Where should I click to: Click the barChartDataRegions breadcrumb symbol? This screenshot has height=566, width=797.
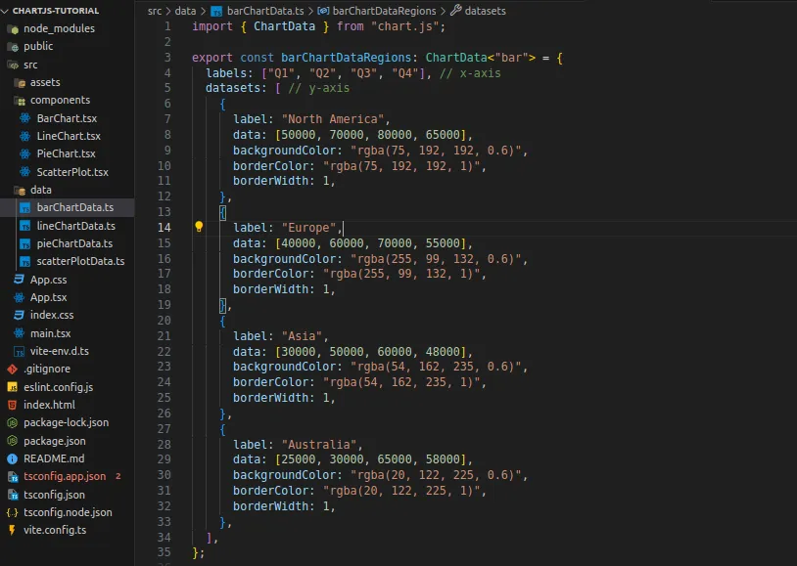(384, 11)
